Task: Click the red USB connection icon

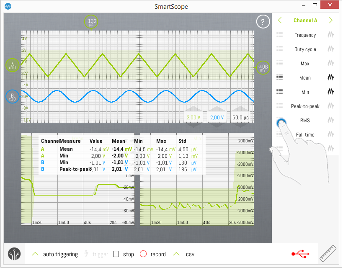Action: pos(301,254)
